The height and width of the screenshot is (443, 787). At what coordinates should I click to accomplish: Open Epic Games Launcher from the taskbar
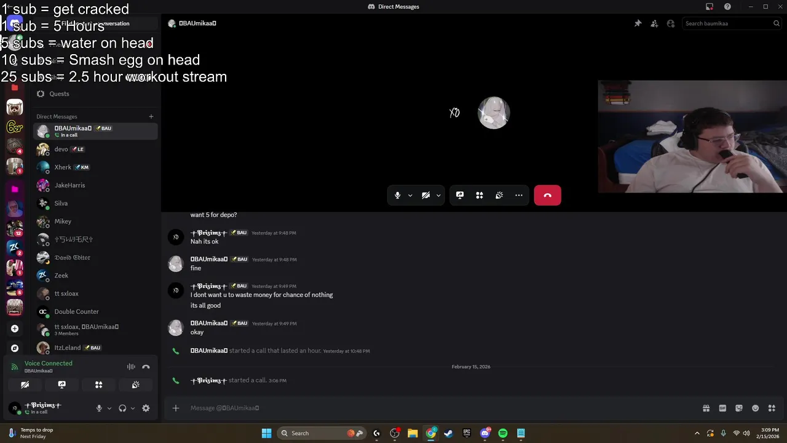(x=467, y=433)
